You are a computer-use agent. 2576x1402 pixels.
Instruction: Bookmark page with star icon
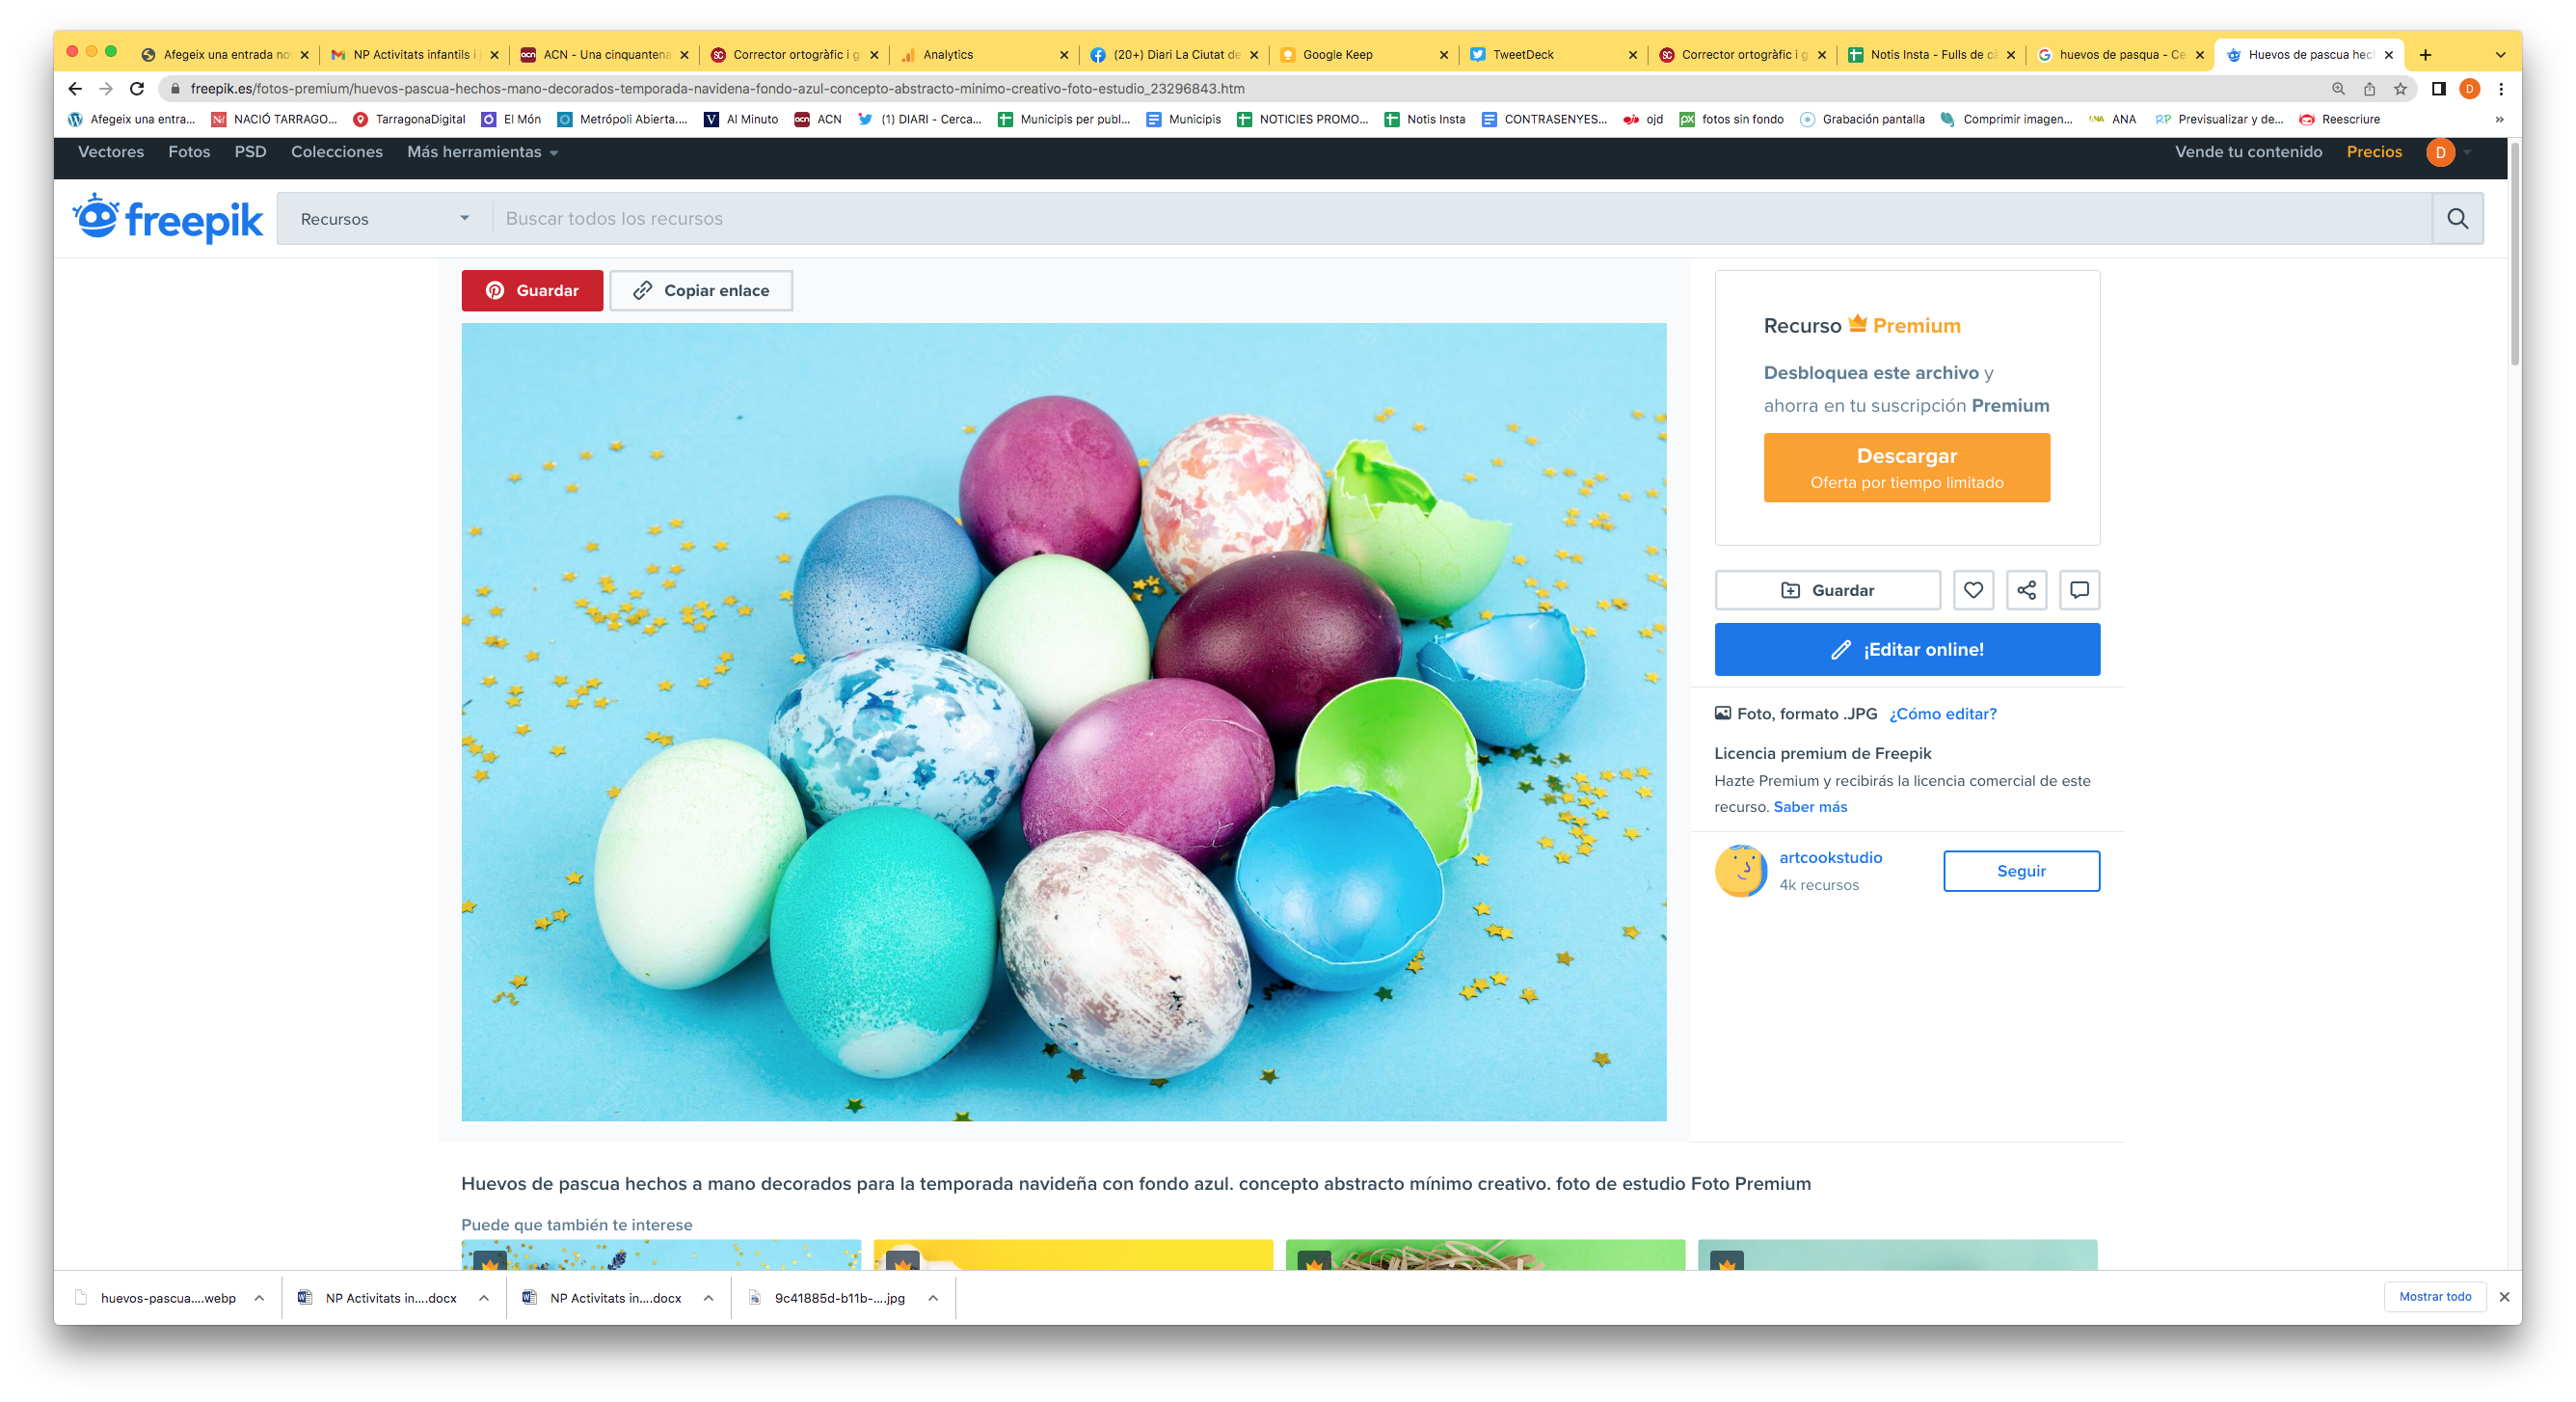[x=2400, y=89]
